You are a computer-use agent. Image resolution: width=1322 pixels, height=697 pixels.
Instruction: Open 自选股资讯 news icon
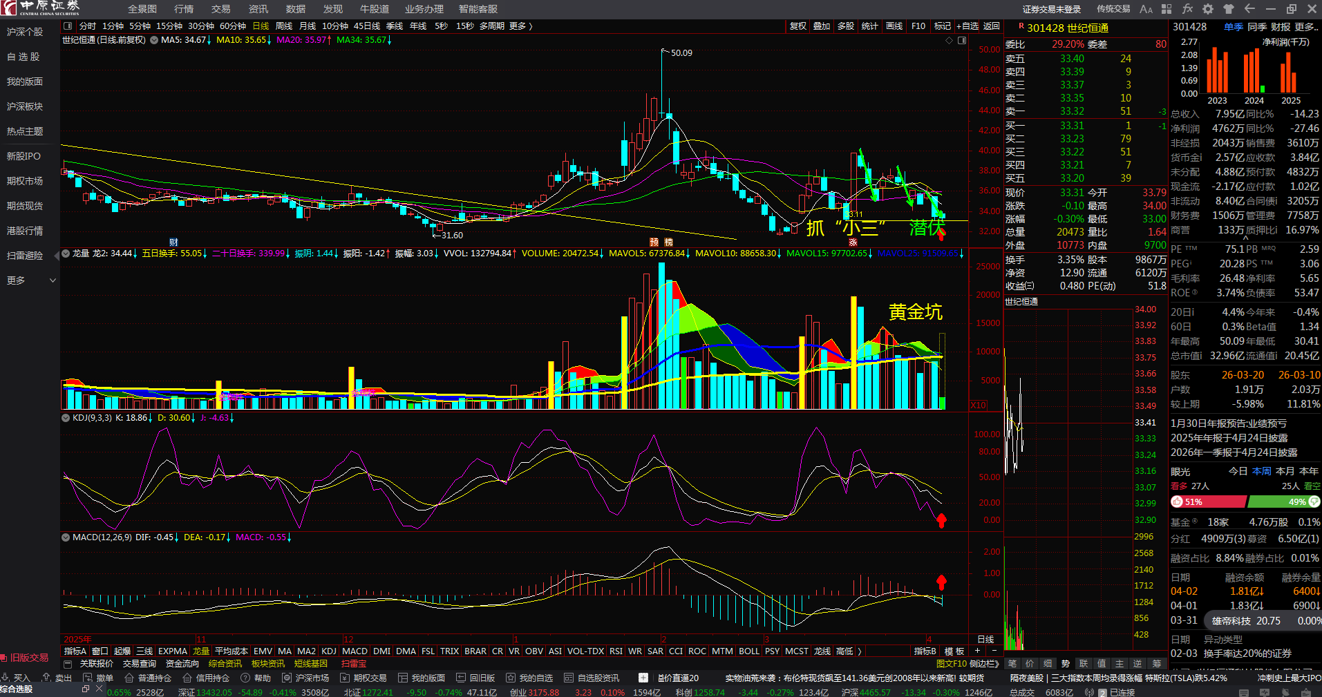[x=568, y=678]
